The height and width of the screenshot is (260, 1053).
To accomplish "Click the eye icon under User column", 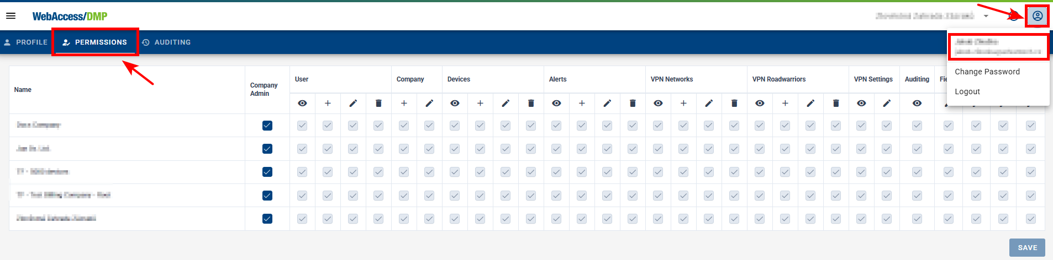I will (302, 104).
